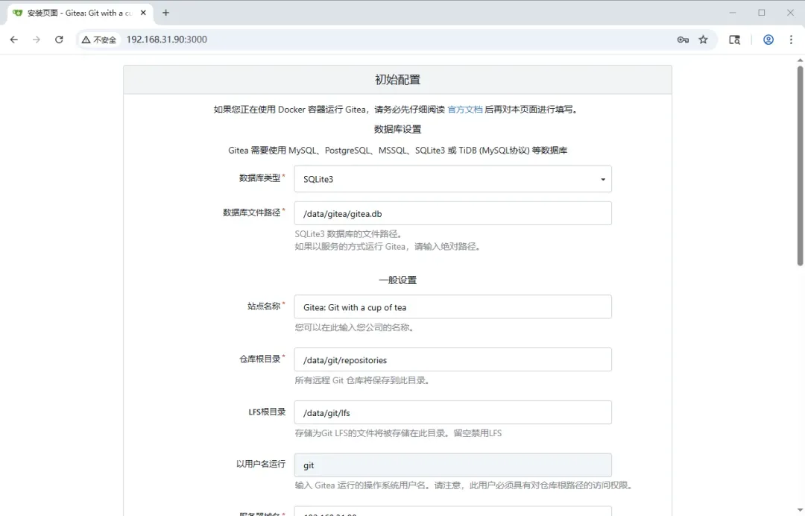
Task: Click the 初始配置 heading
Action: 397,80
